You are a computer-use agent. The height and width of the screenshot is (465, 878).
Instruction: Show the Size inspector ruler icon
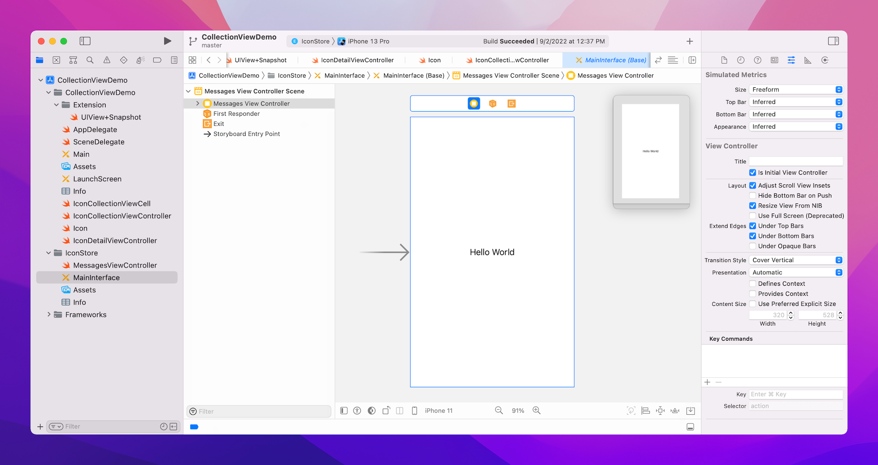(808, 60)
